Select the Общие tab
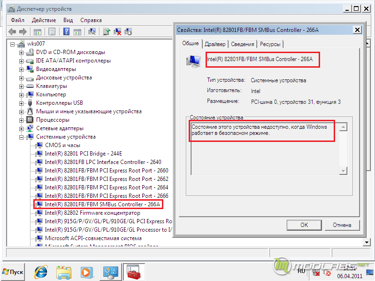 (191, 44)
